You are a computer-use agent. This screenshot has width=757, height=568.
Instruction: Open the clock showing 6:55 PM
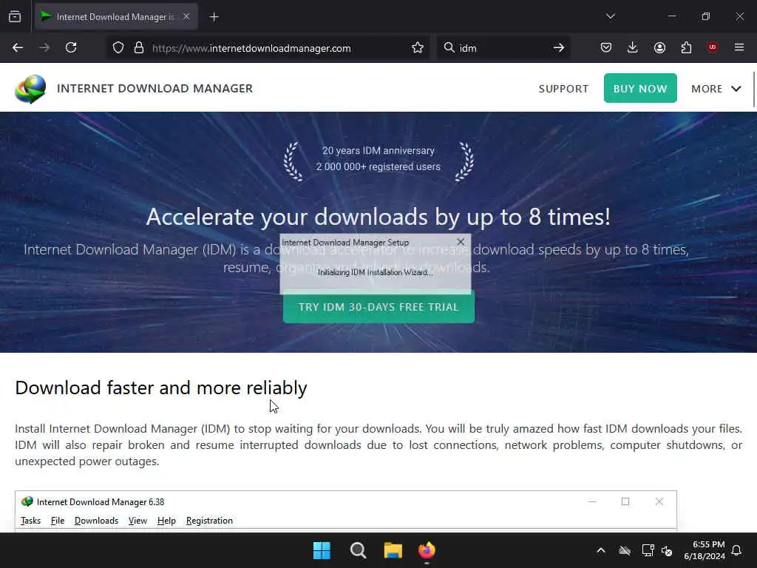tap(705, 550)
